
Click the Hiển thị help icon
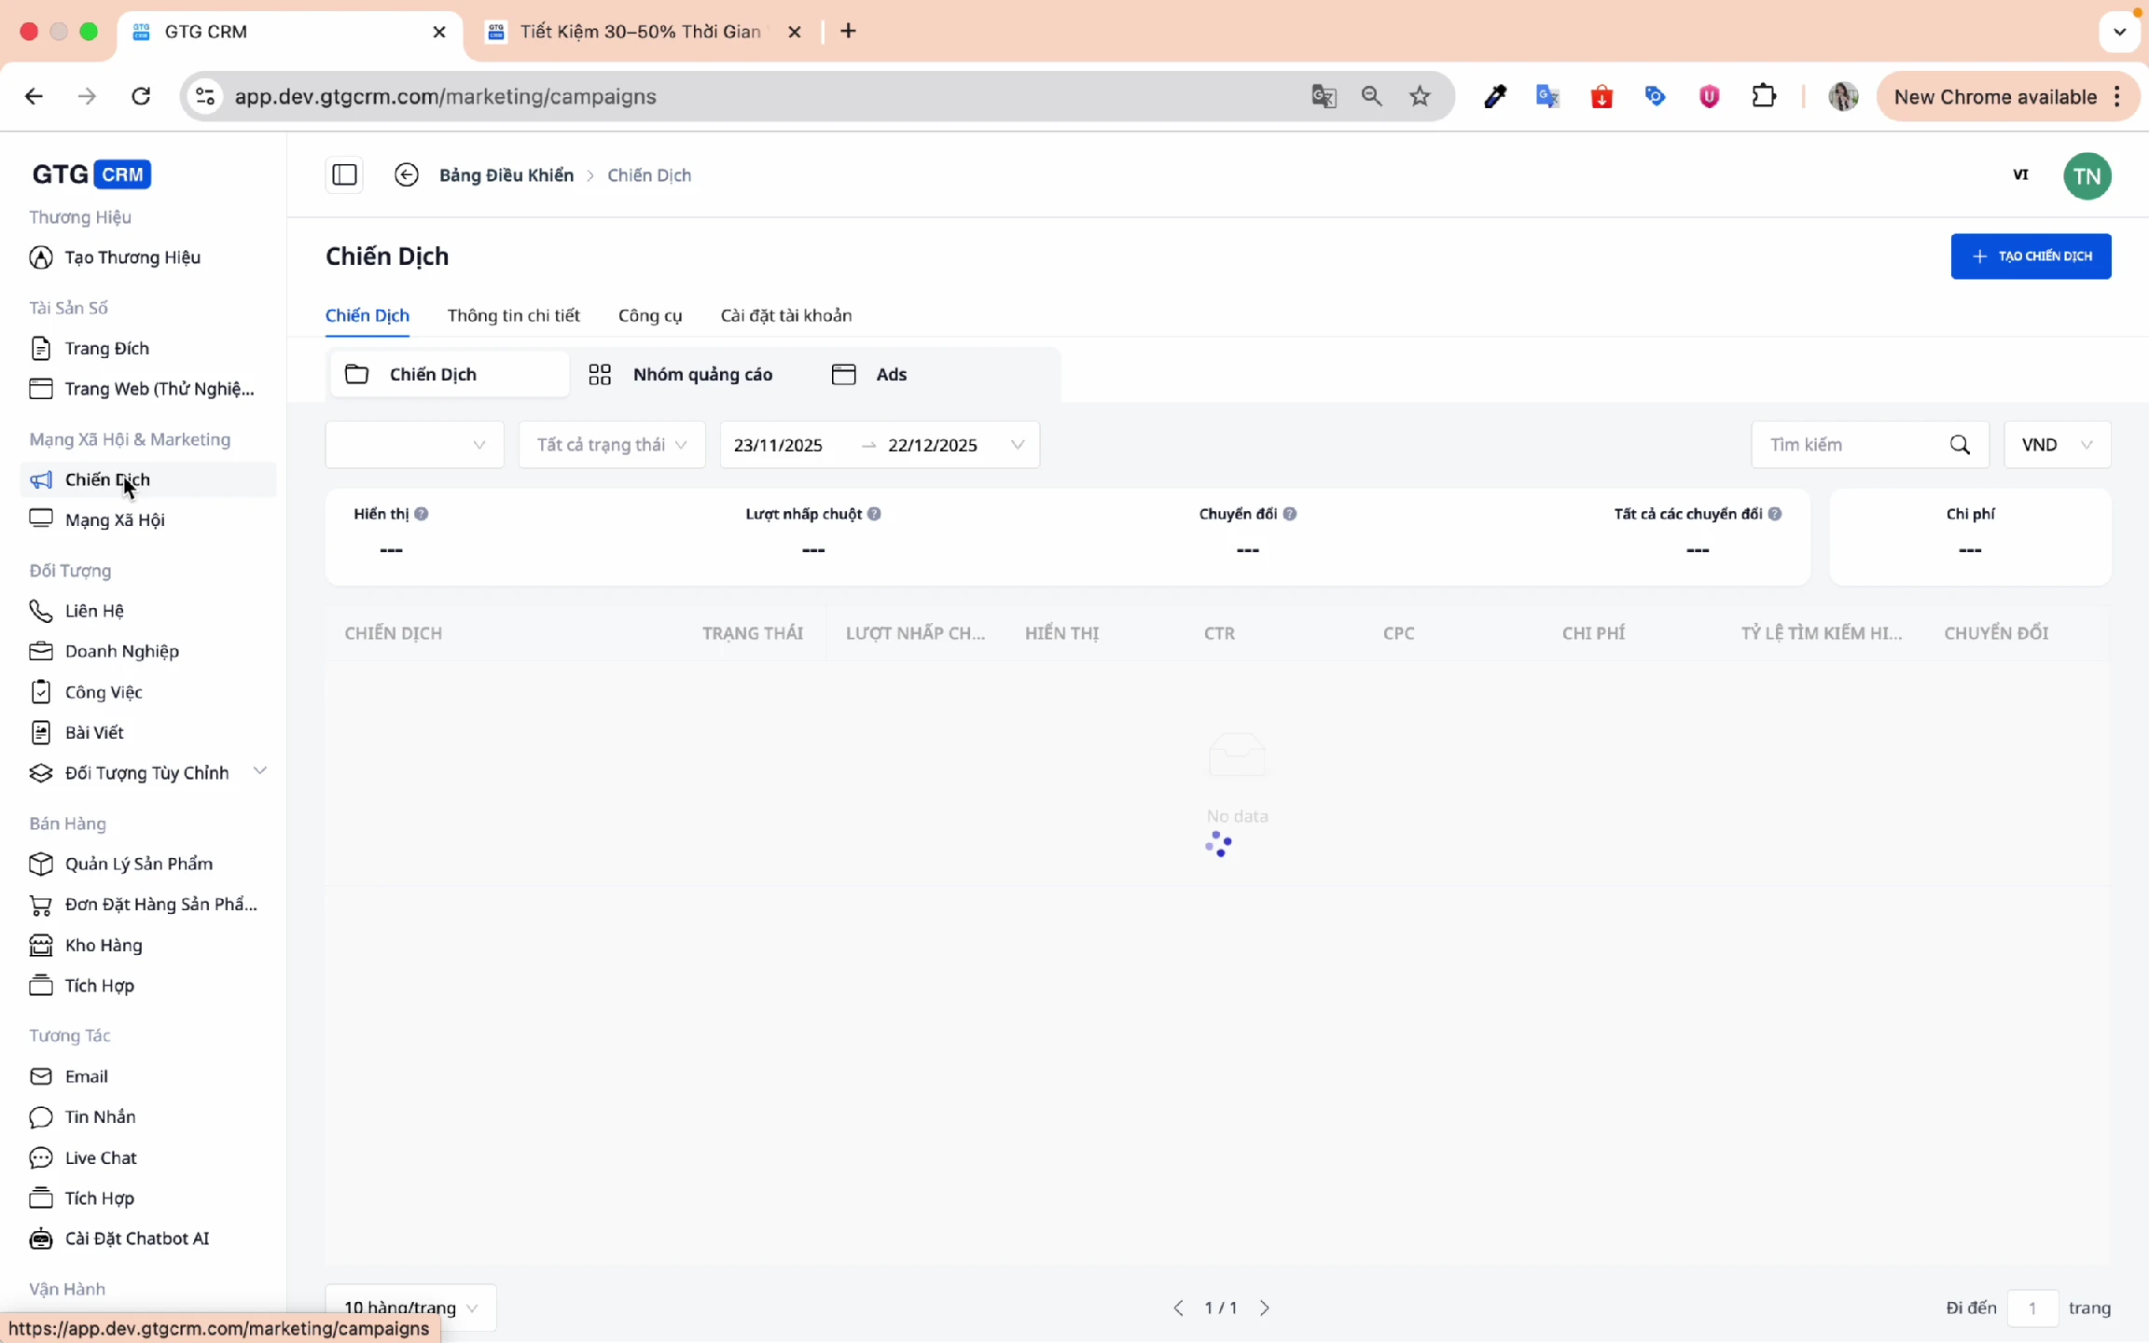pos(422,514)
